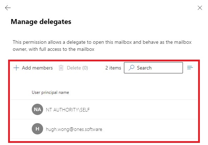
Task: Open hugh.wong@ones.software delegate entry
Action: pyautogui.click(x=74, y=129)
